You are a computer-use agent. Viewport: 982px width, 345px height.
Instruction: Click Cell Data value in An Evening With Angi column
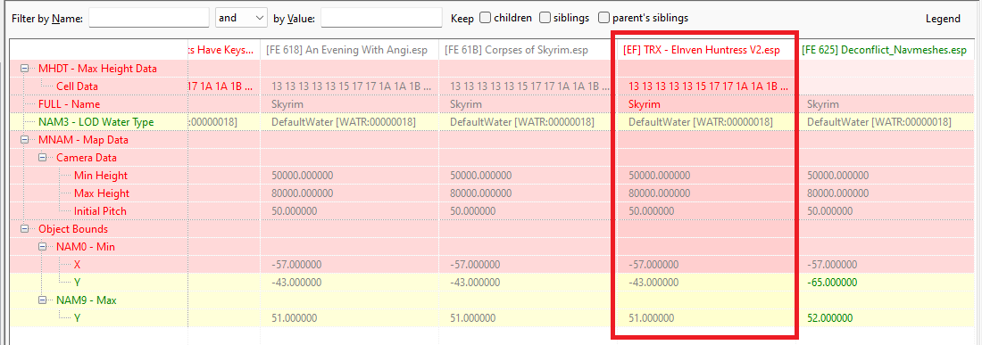(352, 86)
